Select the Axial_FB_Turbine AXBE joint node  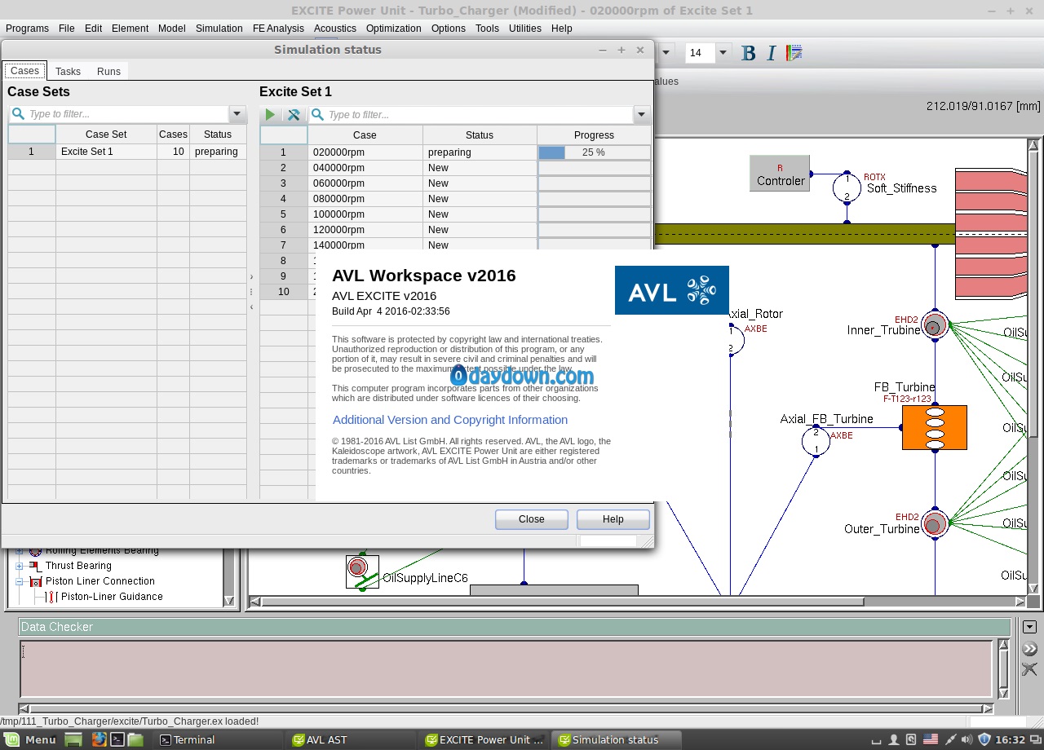816,441
